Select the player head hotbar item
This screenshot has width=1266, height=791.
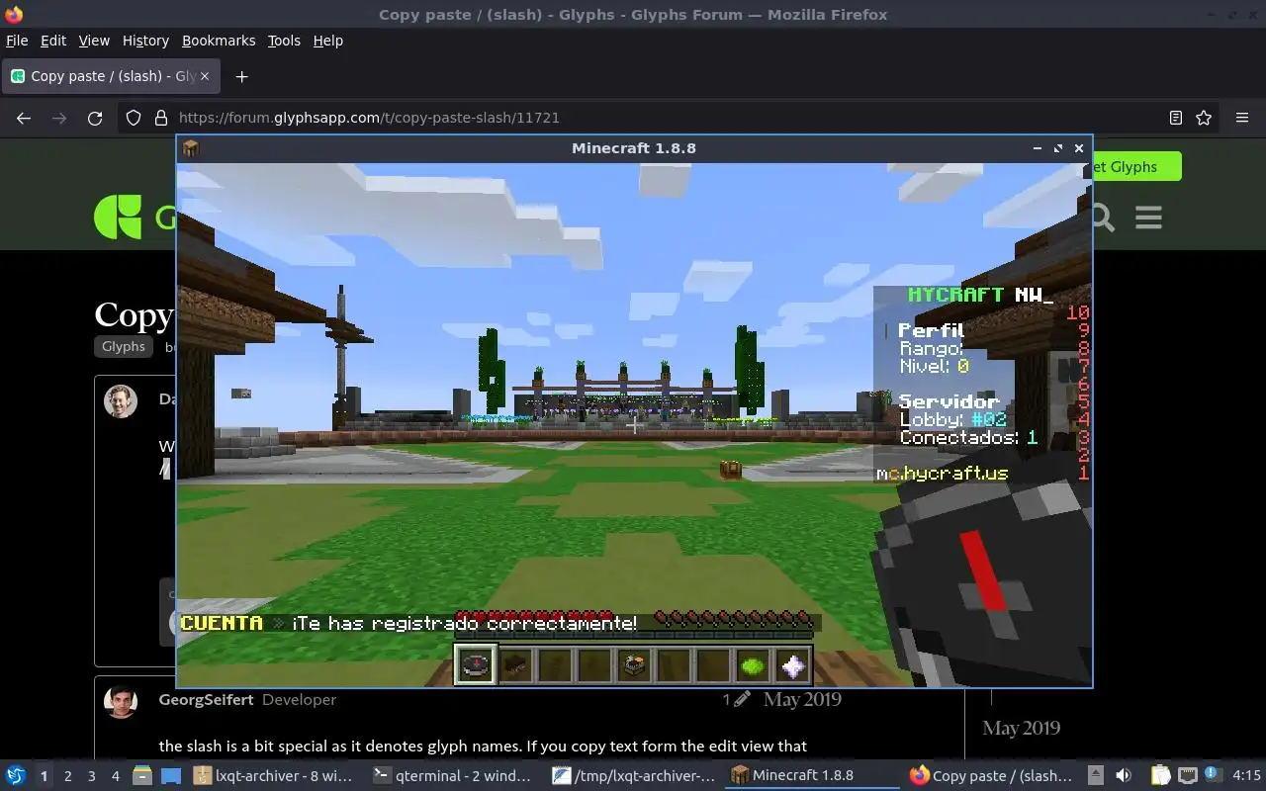(515, 665)
